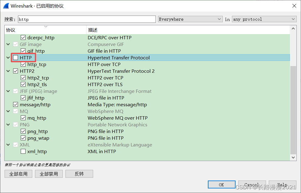Select the HTTP2 over TCP description

105,78
